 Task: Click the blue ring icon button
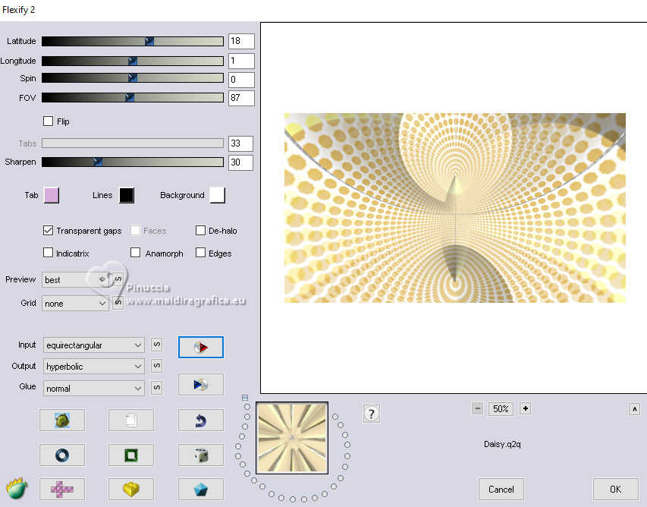click(x=62, y=455)
